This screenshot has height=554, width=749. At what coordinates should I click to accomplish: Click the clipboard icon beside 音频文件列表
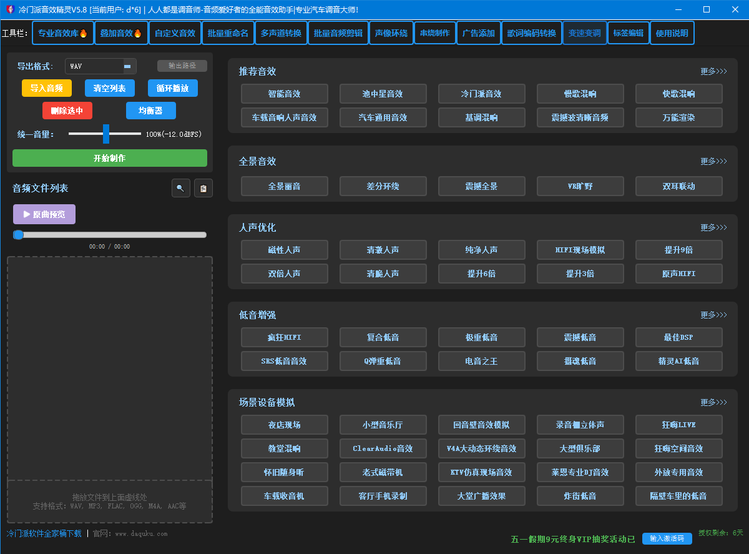pos(203,188)
